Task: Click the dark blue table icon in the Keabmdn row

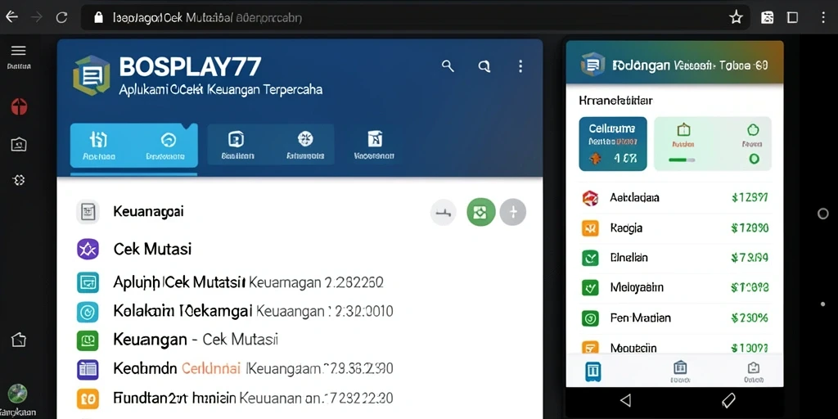Action: click(x=88, y=369)
